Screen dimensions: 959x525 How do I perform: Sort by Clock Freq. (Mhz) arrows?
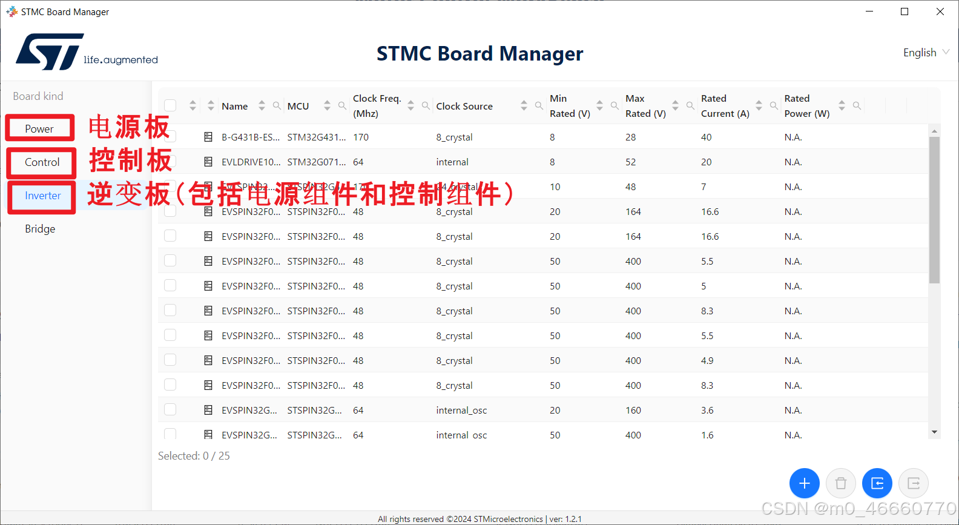pos(410,105)
